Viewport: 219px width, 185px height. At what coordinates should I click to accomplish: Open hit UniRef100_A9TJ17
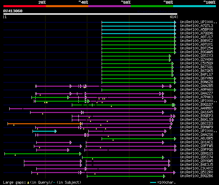coord(196,37)
